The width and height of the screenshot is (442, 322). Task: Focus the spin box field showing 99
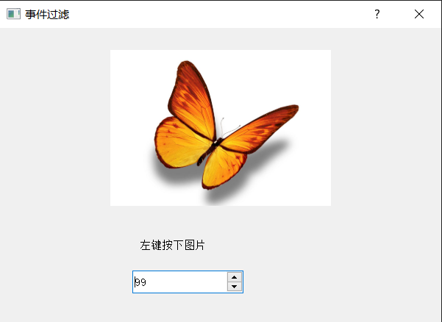(x=180, y=282)
